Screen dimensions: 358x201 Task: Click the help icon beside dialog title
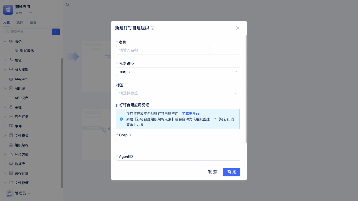(x=153, y=28)
